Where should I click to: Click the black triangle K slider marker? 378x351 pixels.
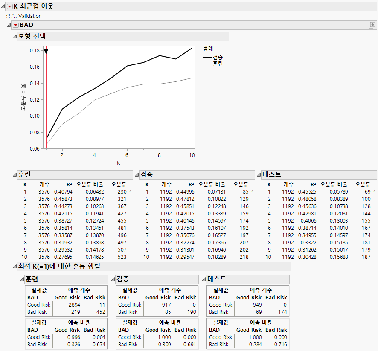tap(46, 51)
